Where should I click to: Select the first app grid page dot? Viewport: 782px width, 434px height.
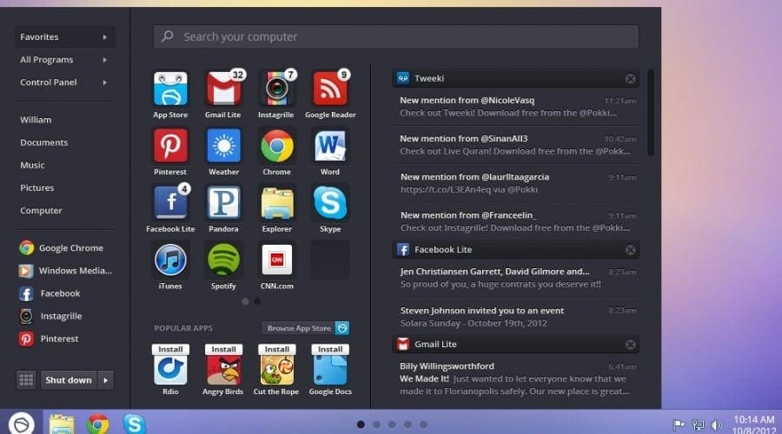(x=245, y=301)
